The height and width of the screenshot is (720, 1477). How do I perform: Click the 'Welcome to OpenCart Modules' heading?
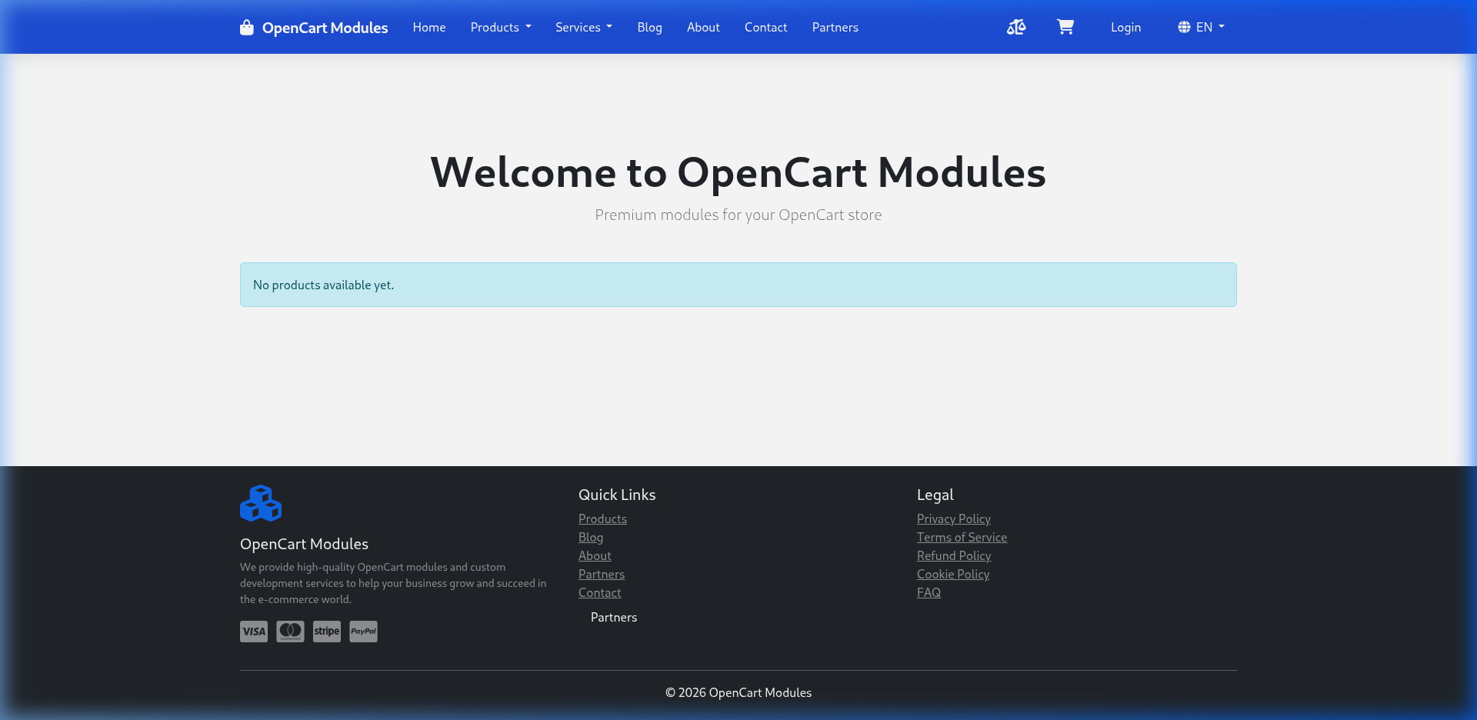(738, 172)
